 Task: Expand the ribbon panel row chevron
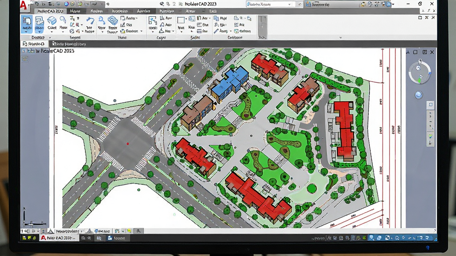coord(341,38)
